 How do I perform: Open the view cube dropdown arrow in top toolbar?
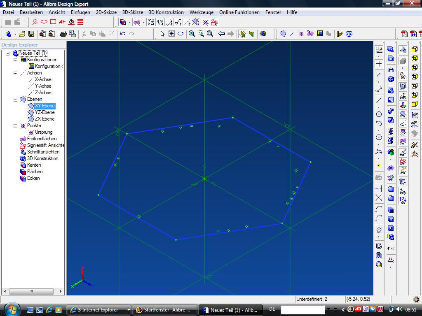(129, 22)
